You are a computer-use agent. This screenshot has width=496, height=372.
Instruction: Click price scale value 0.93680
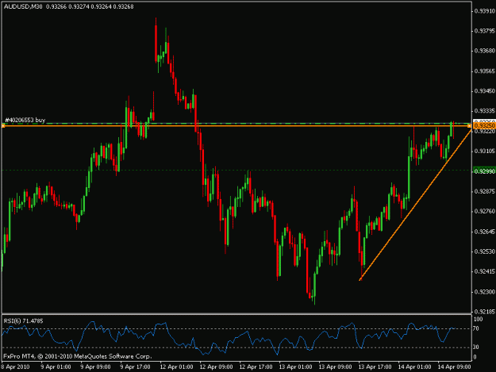click(485, 51)
